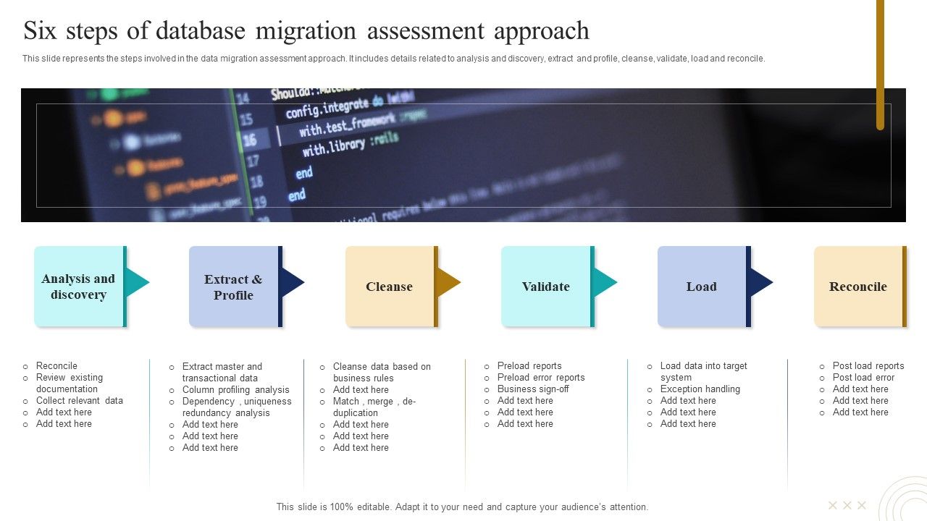Click the teal arrow after Validate

pos(605,283)
